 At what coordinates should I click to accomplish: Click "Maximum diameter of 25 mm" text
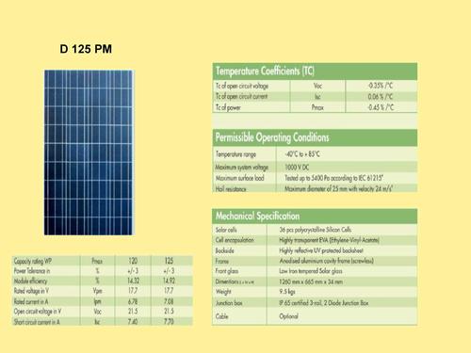[317, 189]
